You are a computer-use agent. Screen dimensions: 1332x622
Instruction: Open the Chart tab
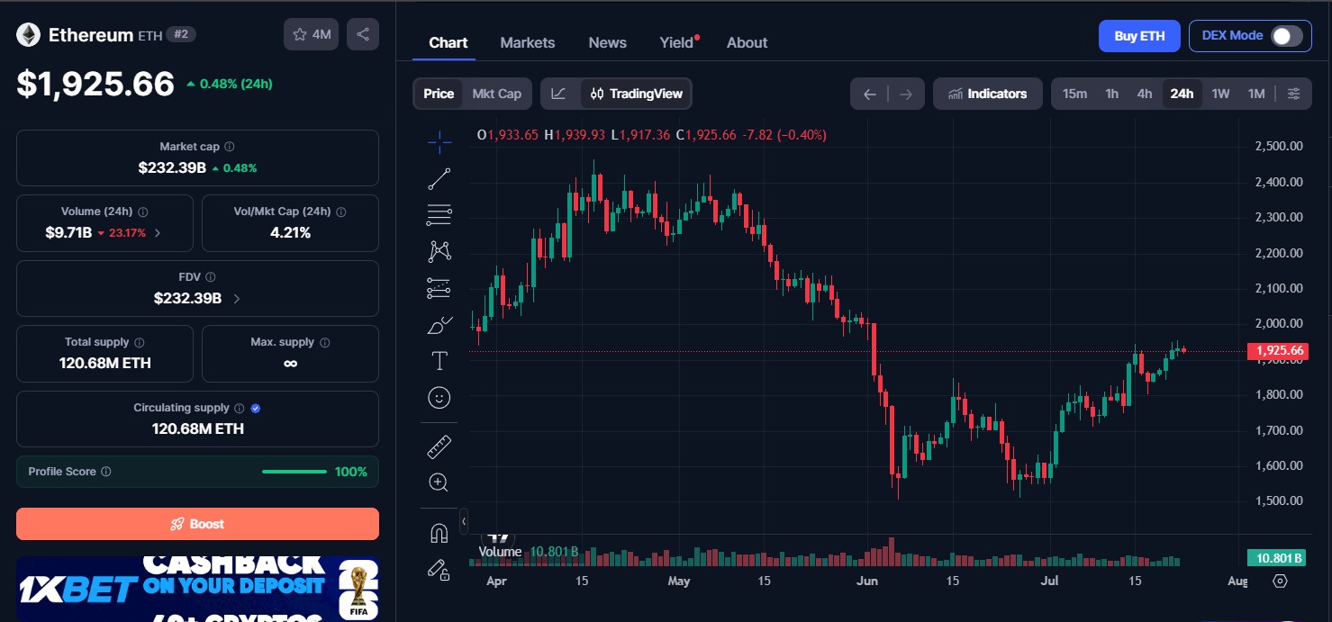tap(449, 42)
